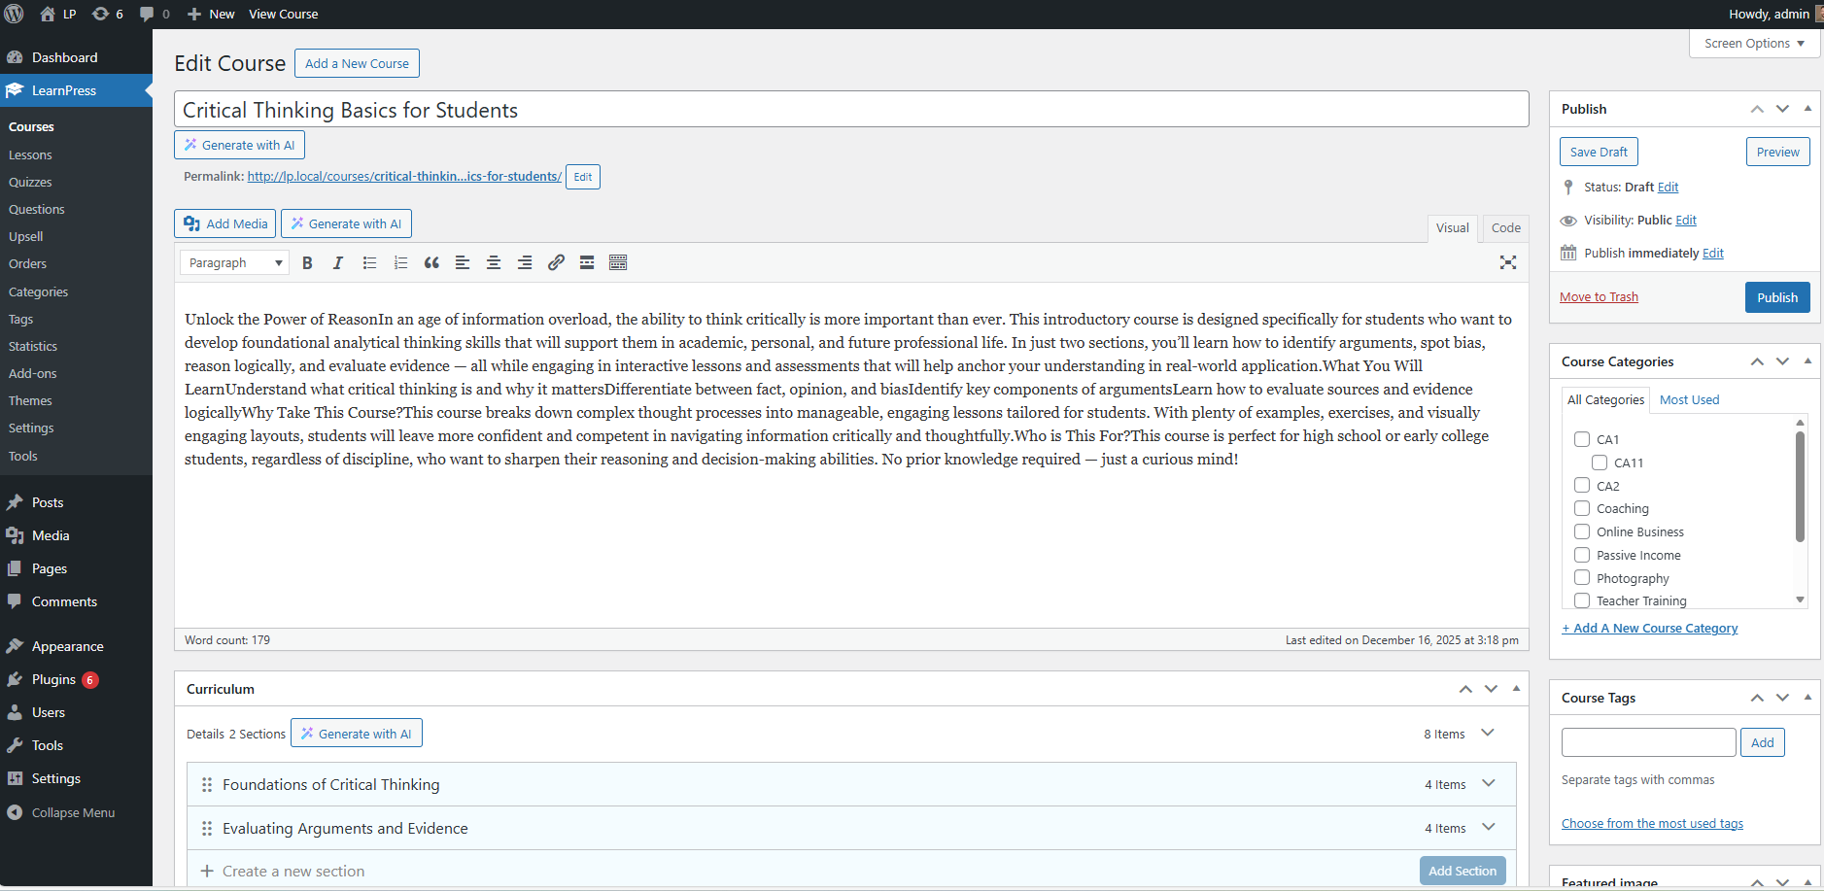
Task: Enable distraction-free fullscreen editor mode
Action: coord(1507,262)
